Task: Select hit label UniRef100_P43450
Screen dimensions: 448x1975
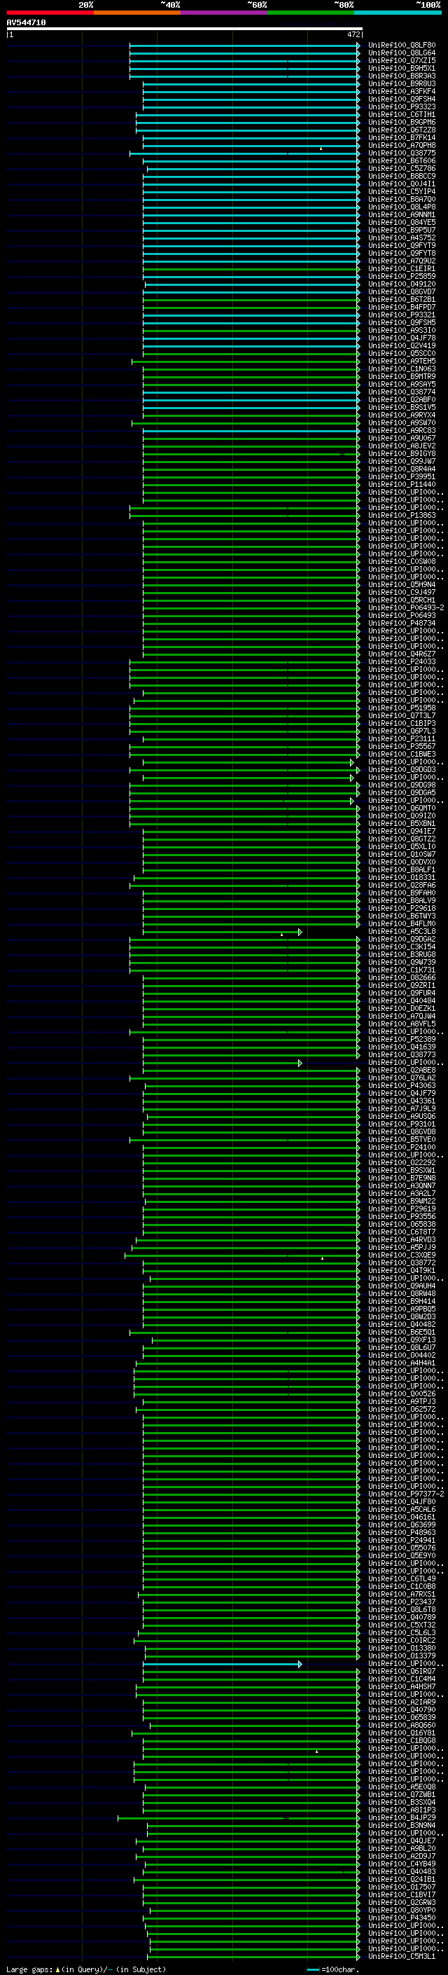Action: click(x=402, y=1918)
